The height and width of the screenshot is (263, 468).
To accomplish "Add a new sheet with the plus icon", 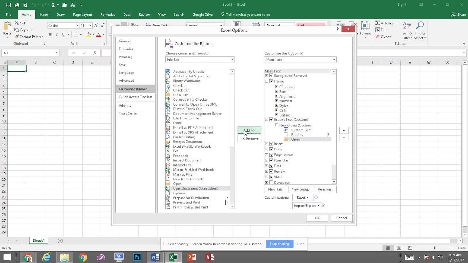I will [60, 241].
